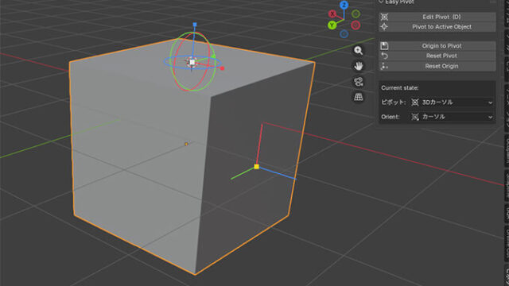Click the Edit Pivot (D) button
This screenshot has width=509, height=286.
pos(437,17)
